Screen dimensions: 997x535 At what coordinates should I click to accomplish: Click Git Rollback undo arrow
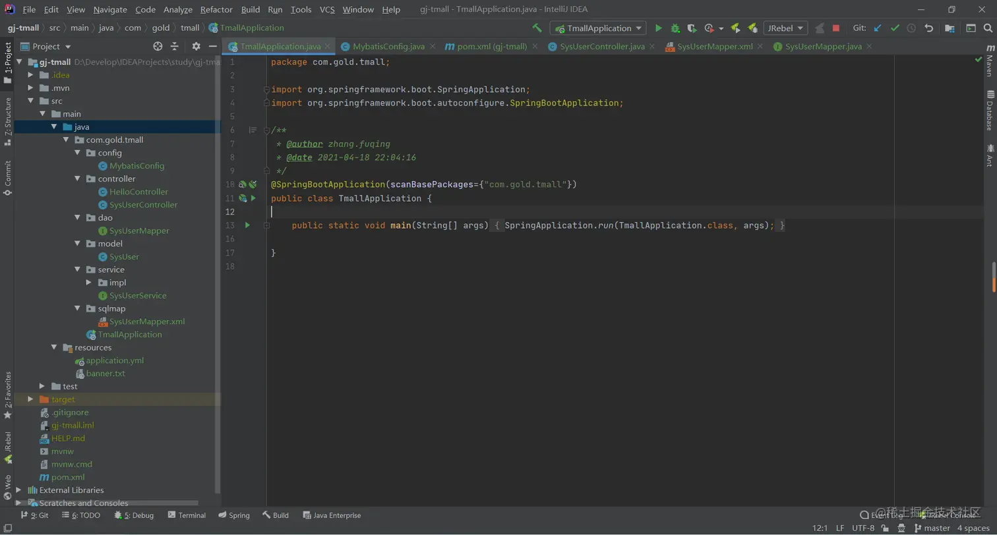coord(929,28)
